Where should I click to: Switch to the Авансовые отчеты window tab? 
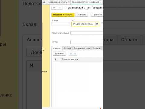click(x=58, y=2)
